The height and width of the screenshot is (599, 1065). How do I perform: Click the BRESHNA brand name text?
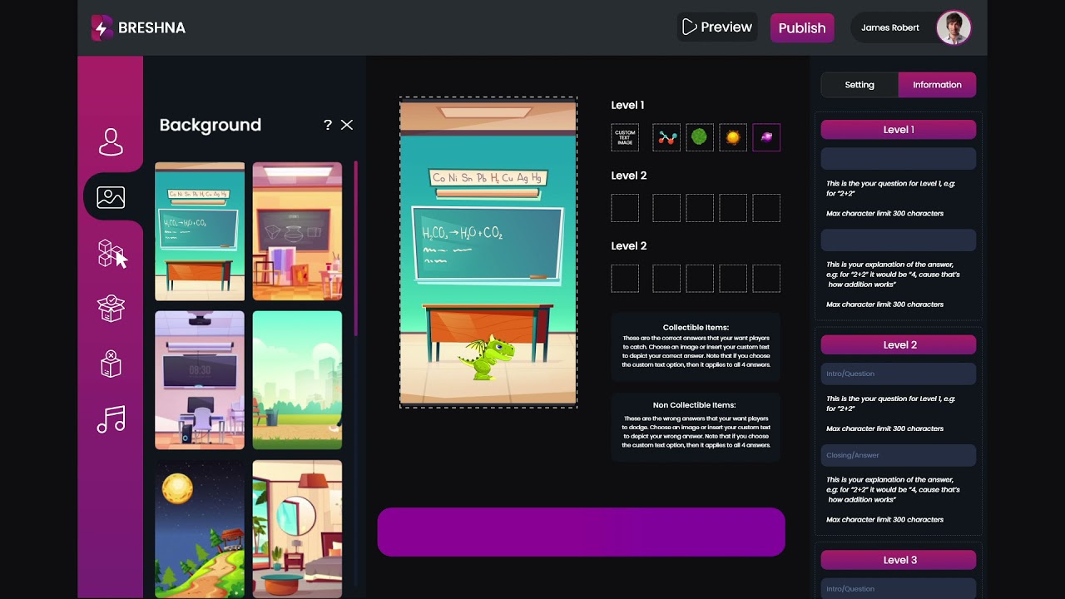pos(151,27)
